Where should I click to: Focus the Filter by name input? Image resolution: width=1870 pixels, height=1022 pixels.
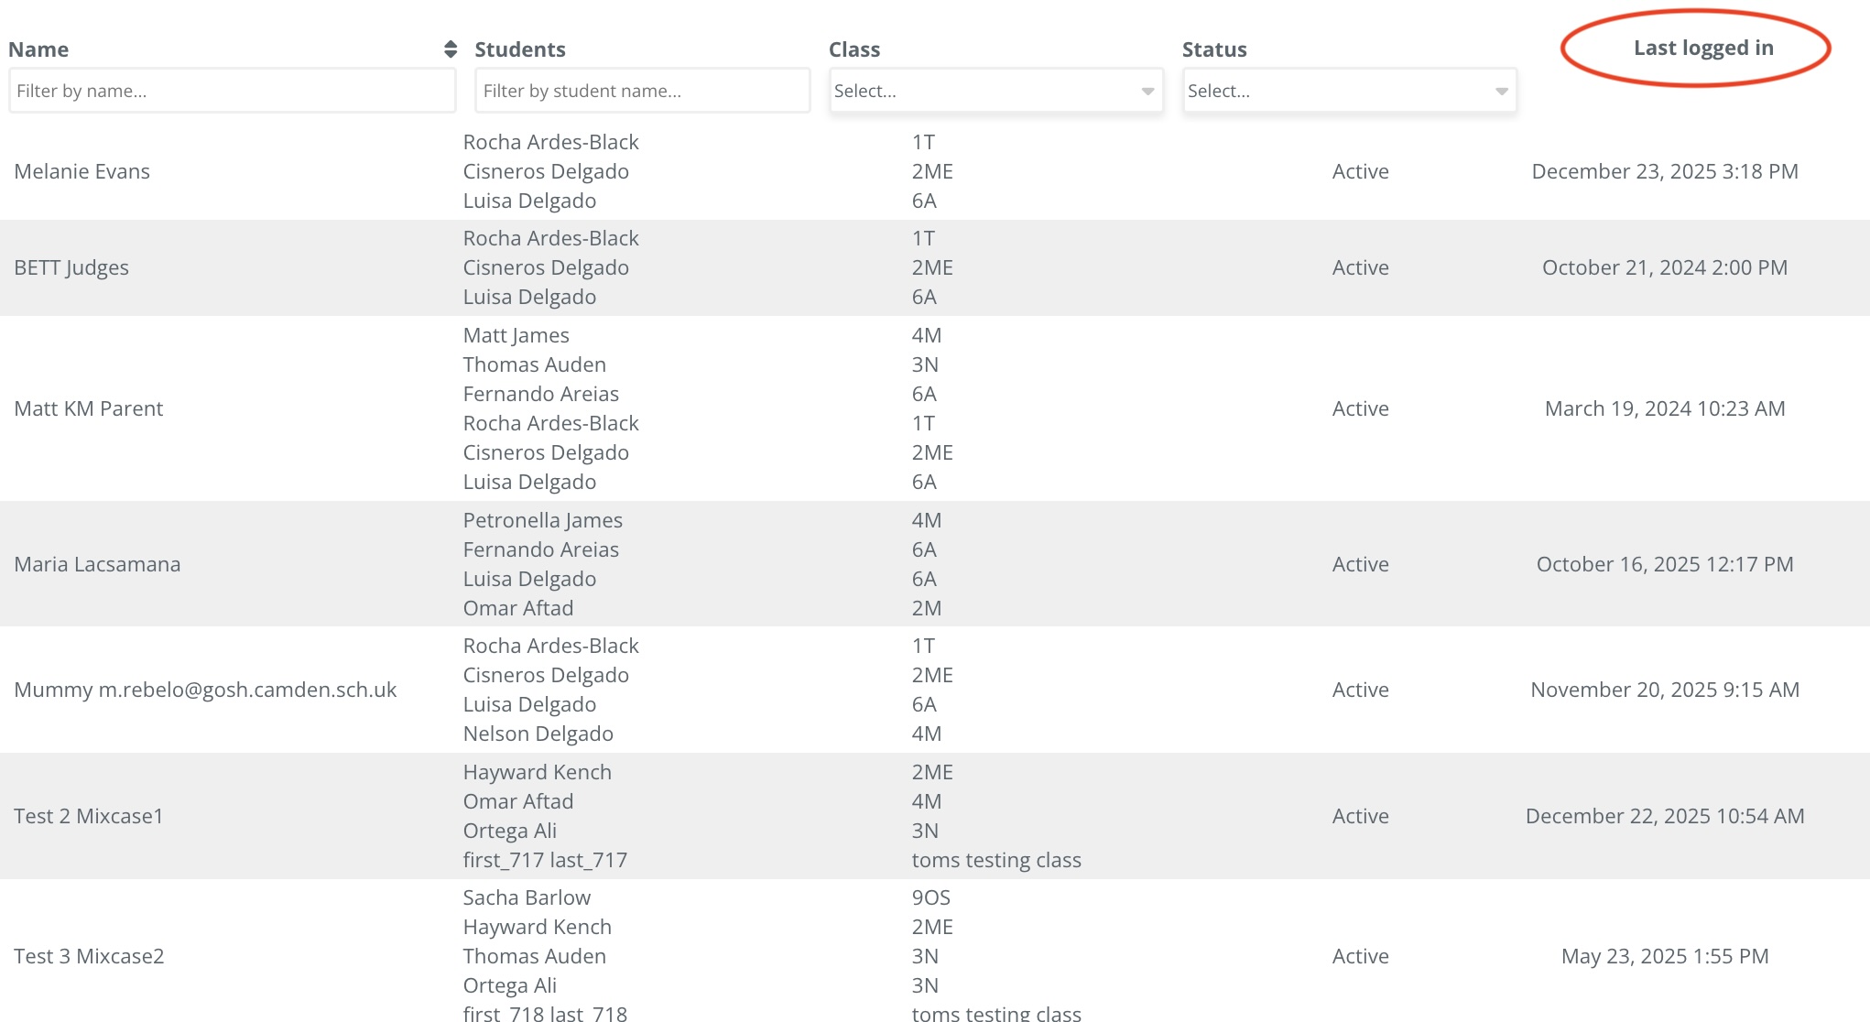pos(232,91)
